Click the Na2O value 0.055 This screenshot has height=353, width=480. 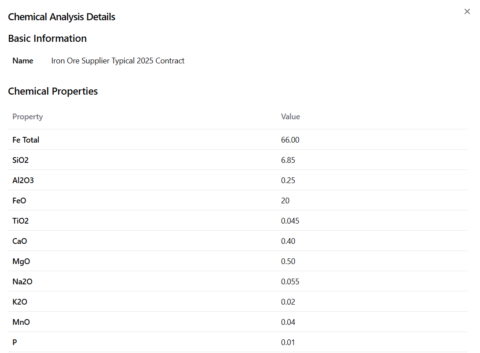[x=290, y=282]
